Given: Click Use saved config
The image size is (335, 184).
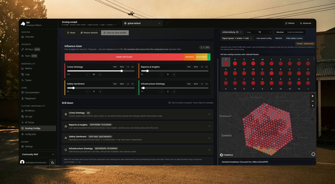Looking at the screenshot, I should coord(264,38).
